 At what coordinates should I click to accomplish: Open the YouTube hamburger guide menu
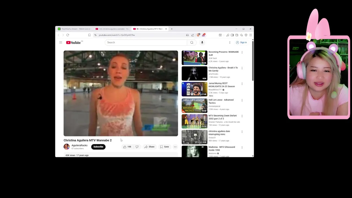(61, 42)
